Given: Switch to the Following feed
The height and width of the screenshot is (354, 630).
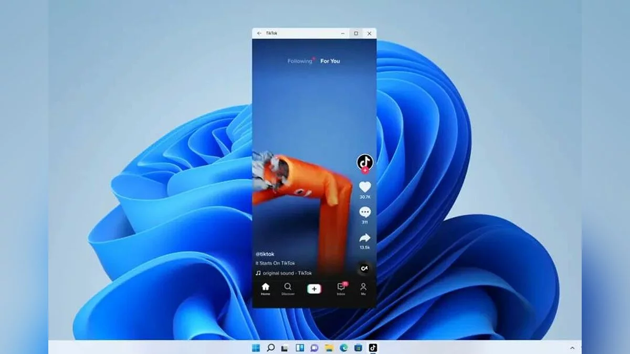Looking at the screenshot, I should 300,61.
